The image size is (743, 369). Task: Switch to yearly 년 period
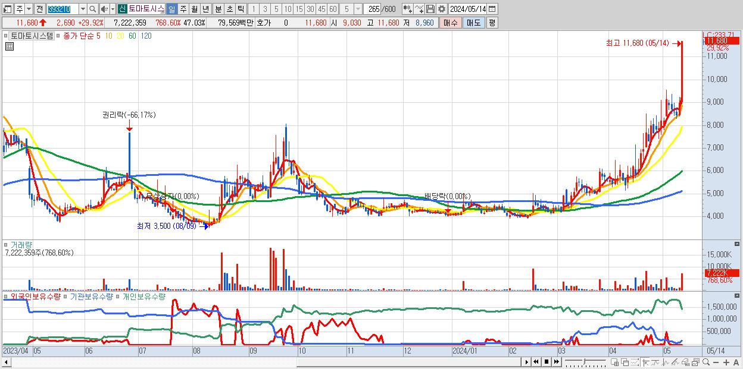205,9
